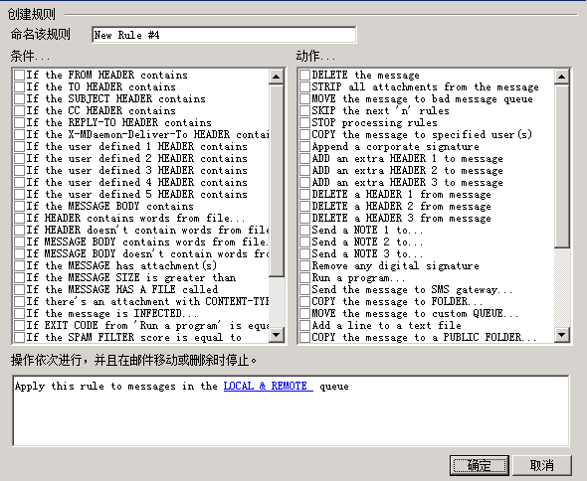Image resolution: width=587 pixels, height=481 pixels.
Task: Tick 'STOP processing rules' action
Action: pos(305,122)
